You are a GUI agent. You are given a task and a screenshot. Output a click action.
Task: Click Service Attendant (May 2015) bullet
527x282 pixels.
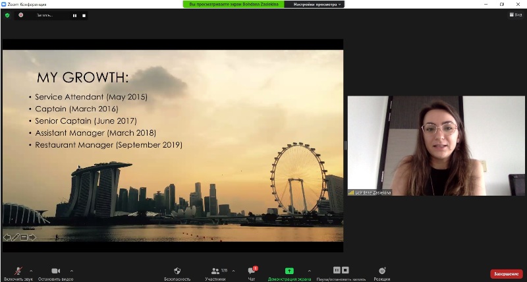(91, 97)
